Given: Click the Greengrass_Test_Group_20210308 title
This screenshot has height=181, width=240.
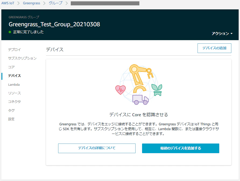Looking at the screenshot, I should point(54,24).
